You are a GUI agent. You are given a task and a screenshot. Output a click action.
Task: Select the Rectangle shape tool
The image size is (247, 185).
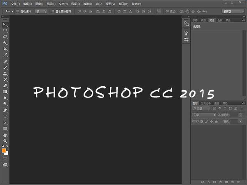(x=5, y=129)
